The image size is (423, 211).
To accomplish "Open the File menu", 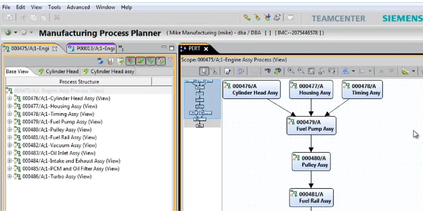I will pos(6,7).
